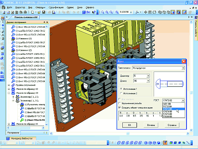Click the Open file folder icon
198x149 pixels.
[39, 12]
